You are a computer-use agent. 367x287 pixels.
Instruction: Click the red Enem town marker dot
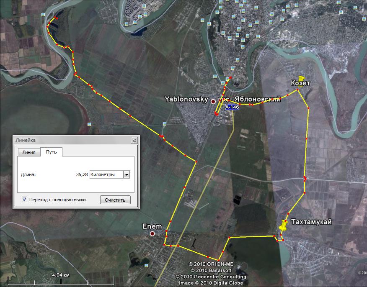point(152,233)
